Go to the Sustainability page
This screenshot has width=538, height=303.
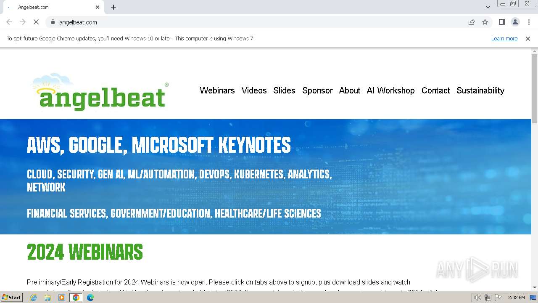pos(480,90)
